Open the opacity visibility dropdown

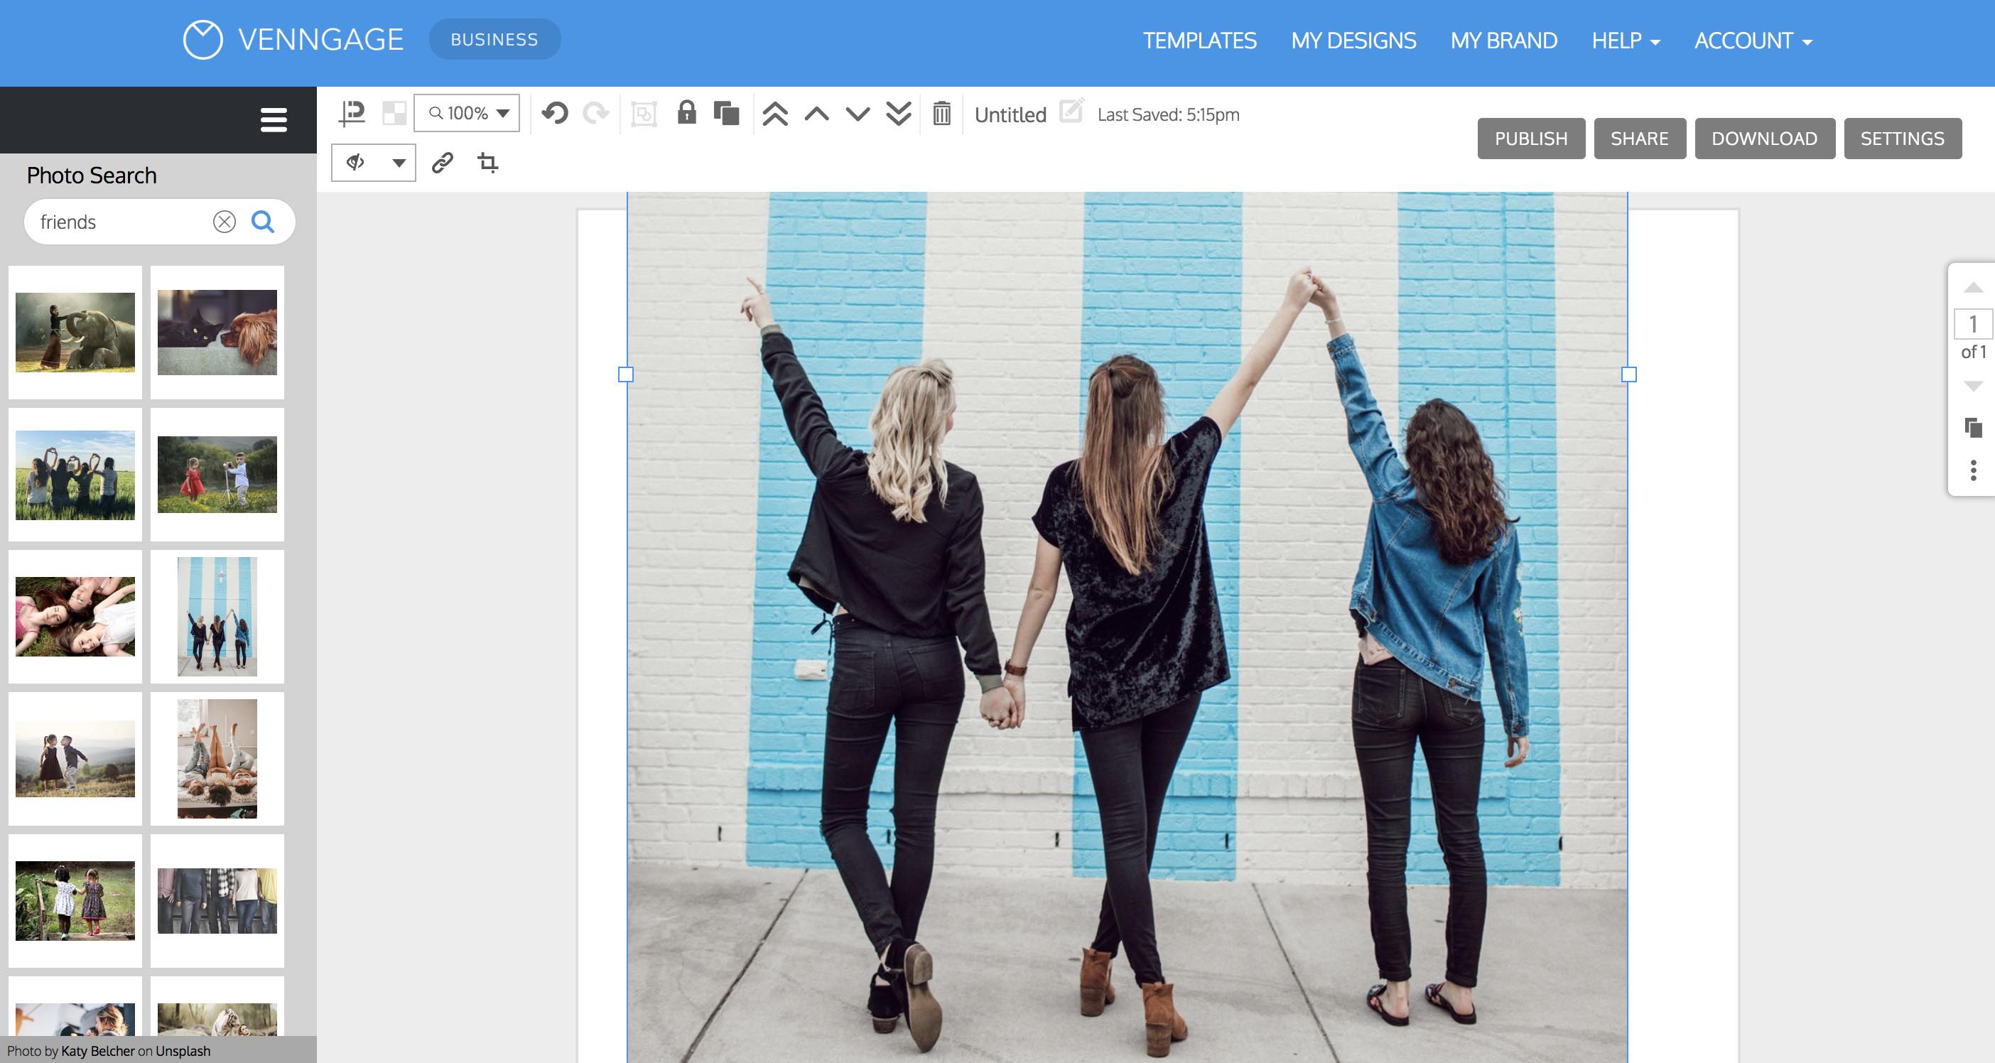tap(374, 163)
